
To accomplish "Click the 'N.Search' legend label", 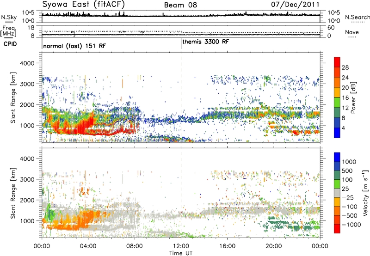I will (x=357, y=17).
